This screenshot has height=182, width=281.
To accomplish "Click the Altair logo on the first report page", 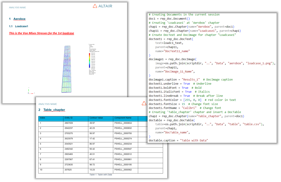I will click(102, 6).
